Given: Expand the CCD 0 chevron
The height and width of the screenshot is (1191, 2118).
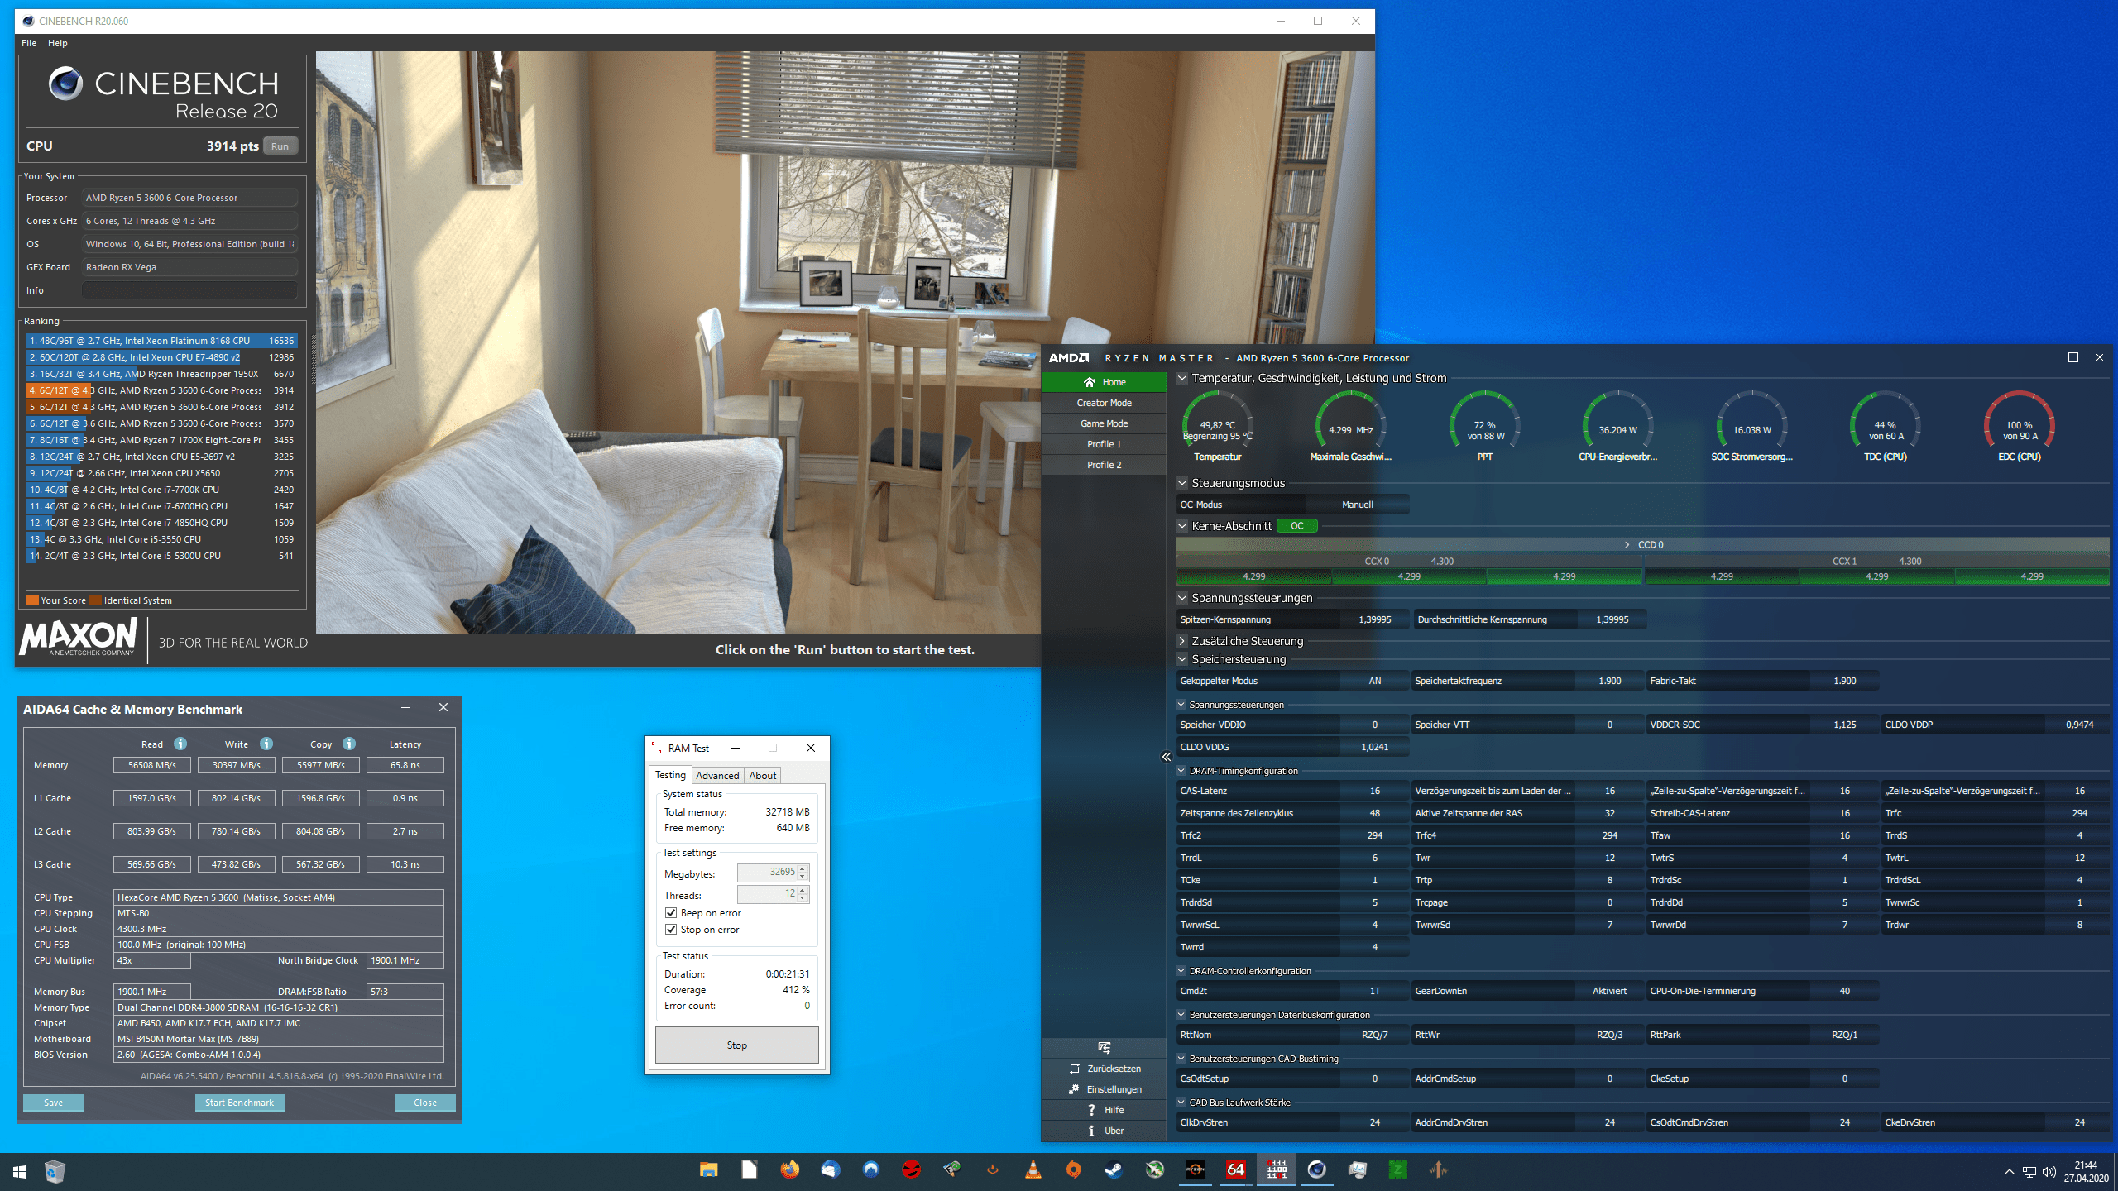Looking at the screenshot, I should click(1627, 545).
